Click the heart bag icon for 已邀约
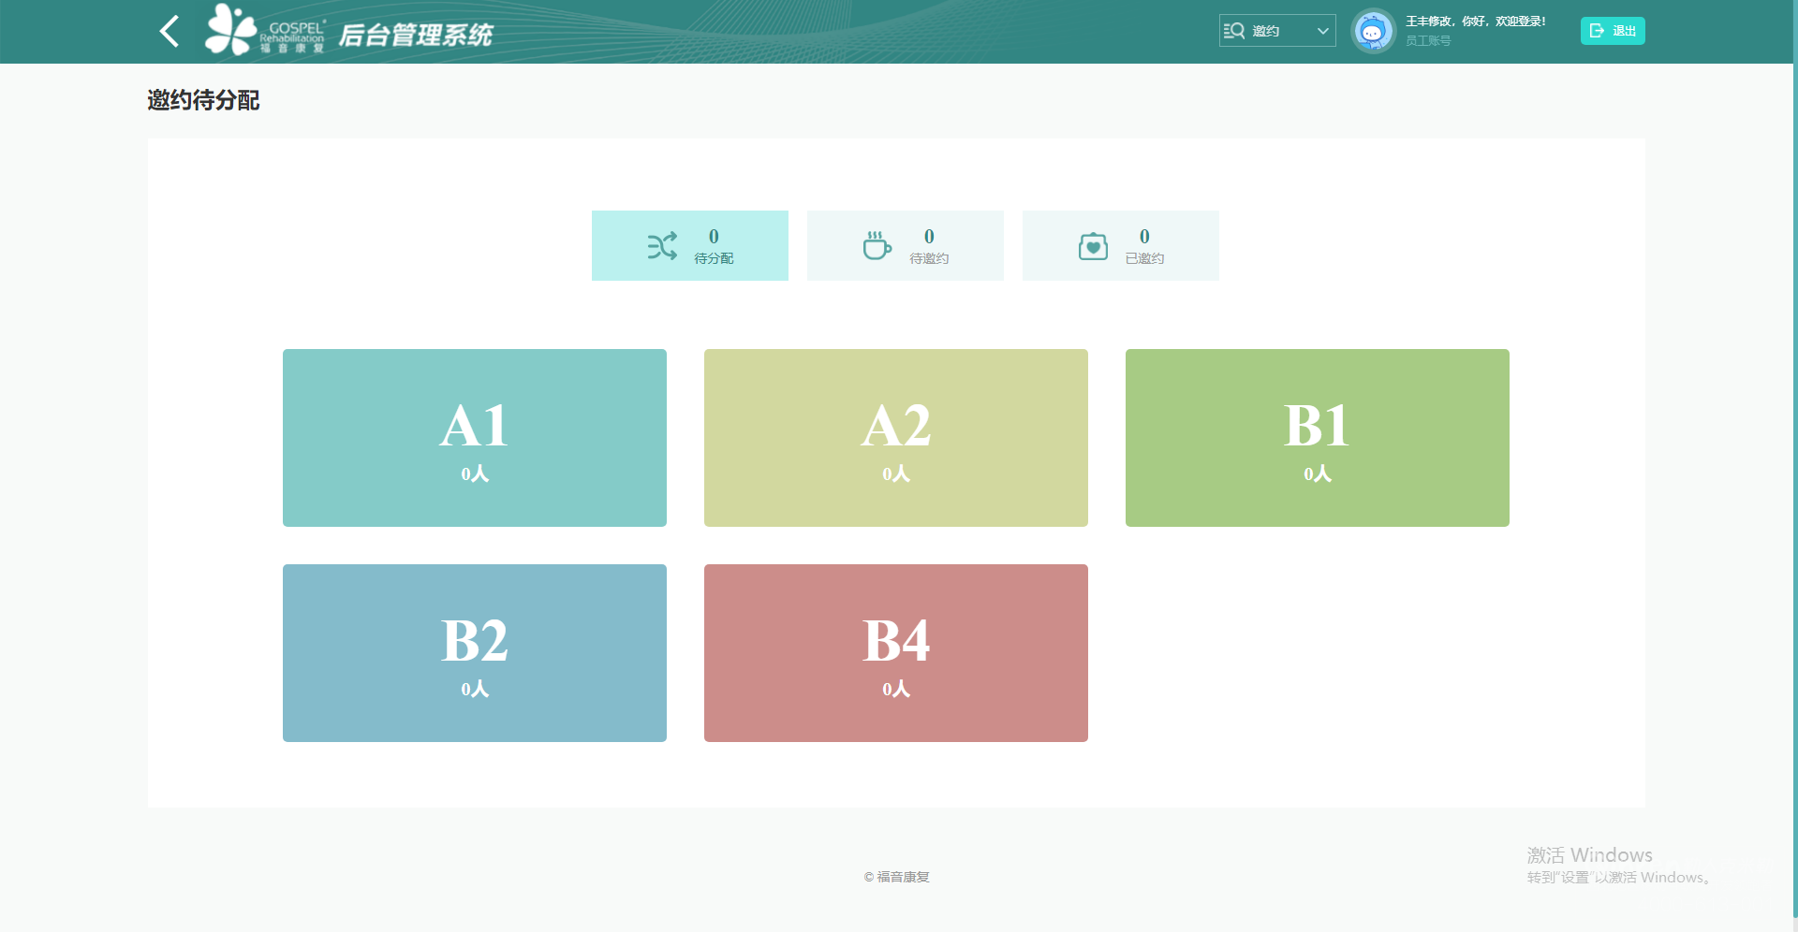This screenshot has height=932, width=1798. pyautogui.click(x=1093, y=246)
